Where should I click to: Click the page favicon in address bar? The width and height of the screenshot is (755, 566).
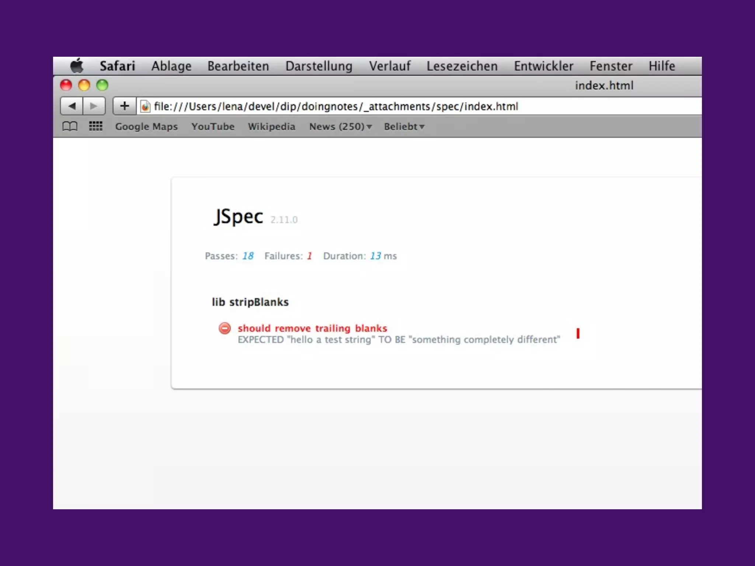(145, 106)
